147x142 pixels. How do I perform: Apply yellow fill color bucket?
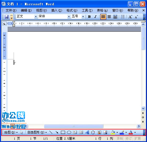(113, 132)
